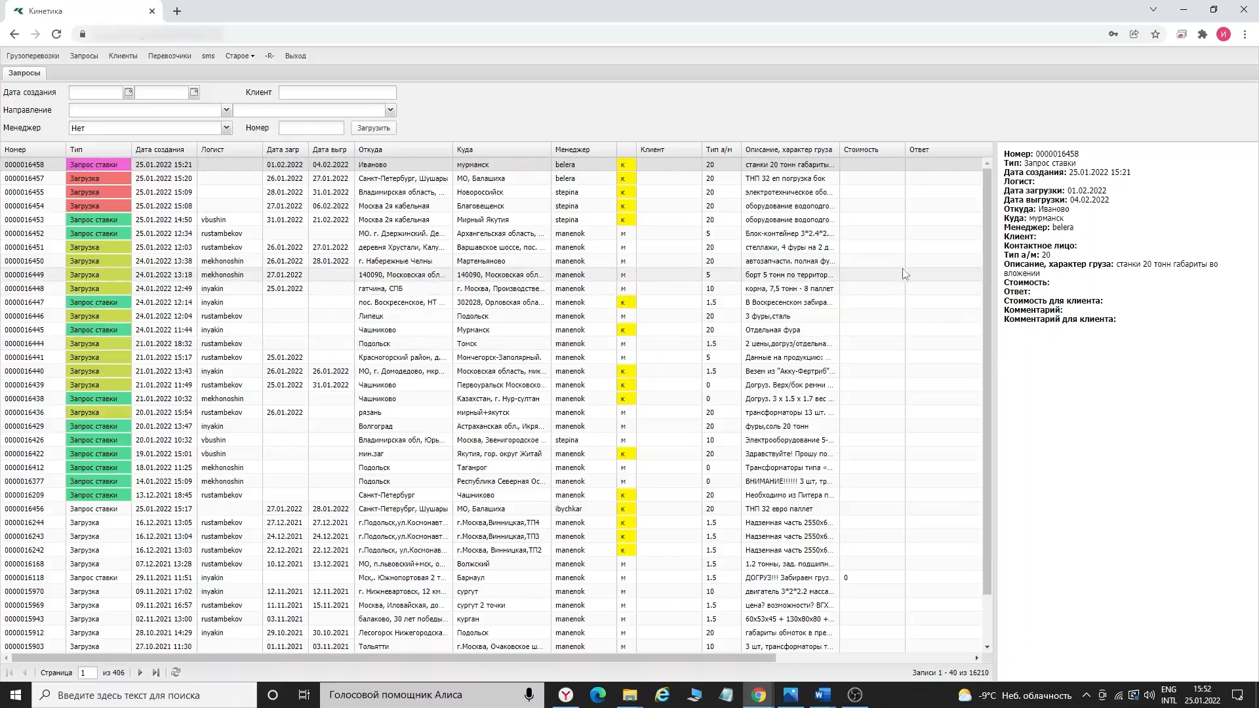The width and height of the screenshot is (1259, 708).
Task: Switch to the Запросы tab
Action: point(24,73)
